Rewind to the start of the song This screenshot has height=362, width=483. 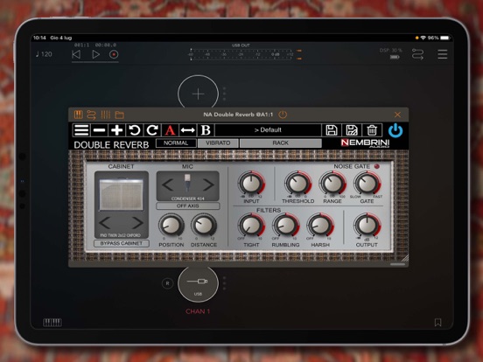click(x=76, y=54)
